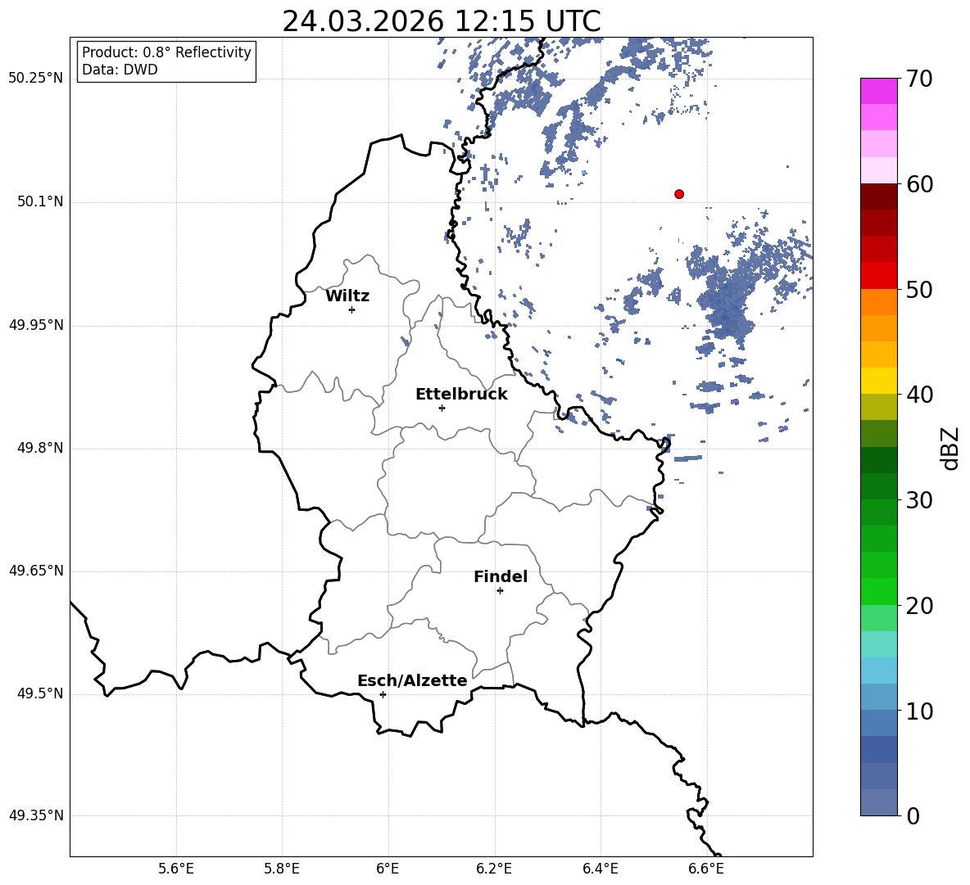
Task: Click the Data: DWD text
Action: point(120,70)
